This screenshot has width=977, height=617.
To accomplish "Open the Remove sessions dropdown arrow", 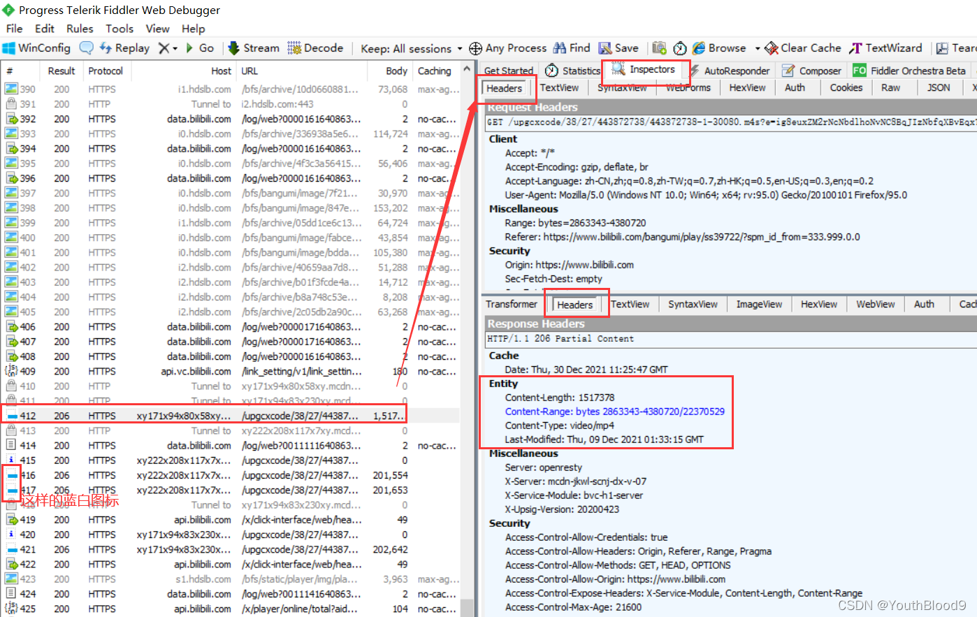I will (175, 48).
